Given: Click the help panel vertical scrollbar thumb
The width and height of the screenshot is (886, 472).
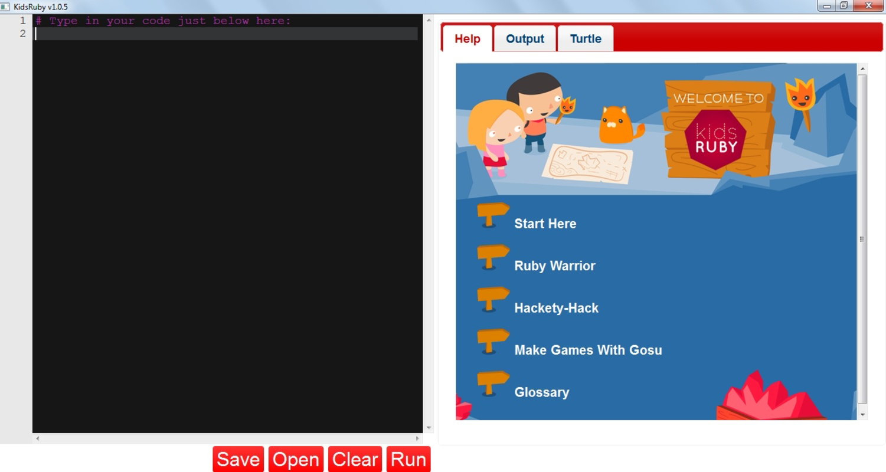Looking at the screenshot, I should tap(862, 239).
